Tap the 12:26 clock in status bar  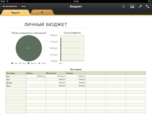pyautogui.click(x=76, y=1)
